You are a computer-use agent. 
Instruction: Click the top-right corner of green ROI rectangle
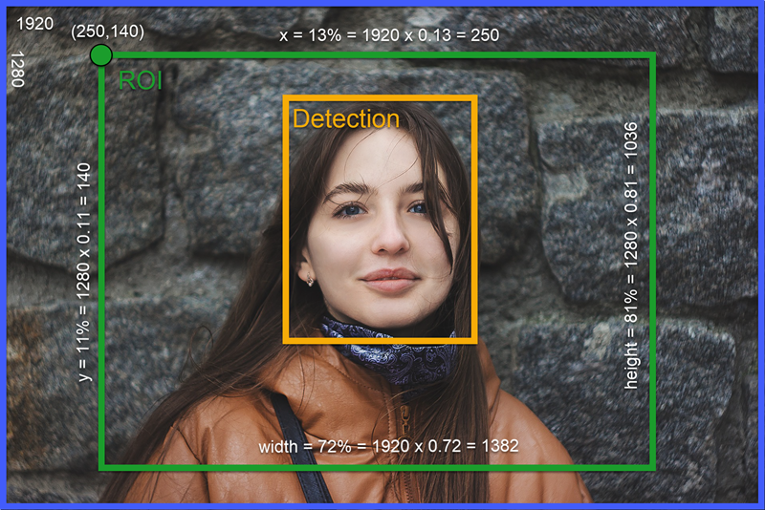click(x=654, y=55)
